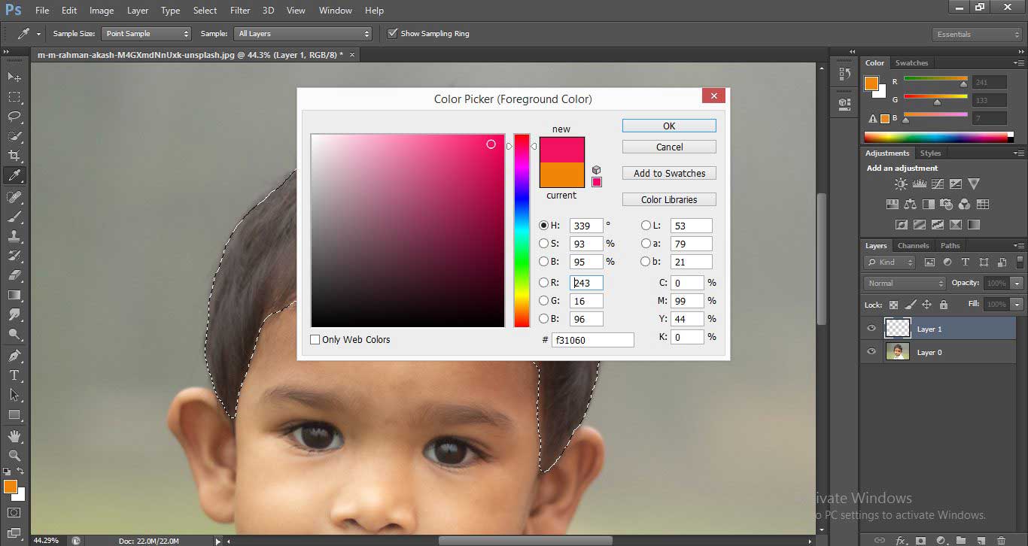Select the Zoom tool
1028x546 pixels.
point(15,454)
